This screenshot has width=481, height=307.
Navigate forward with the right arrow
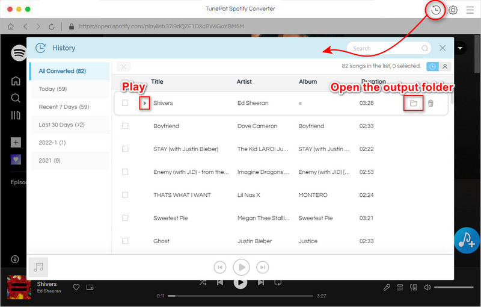[38, 26]
